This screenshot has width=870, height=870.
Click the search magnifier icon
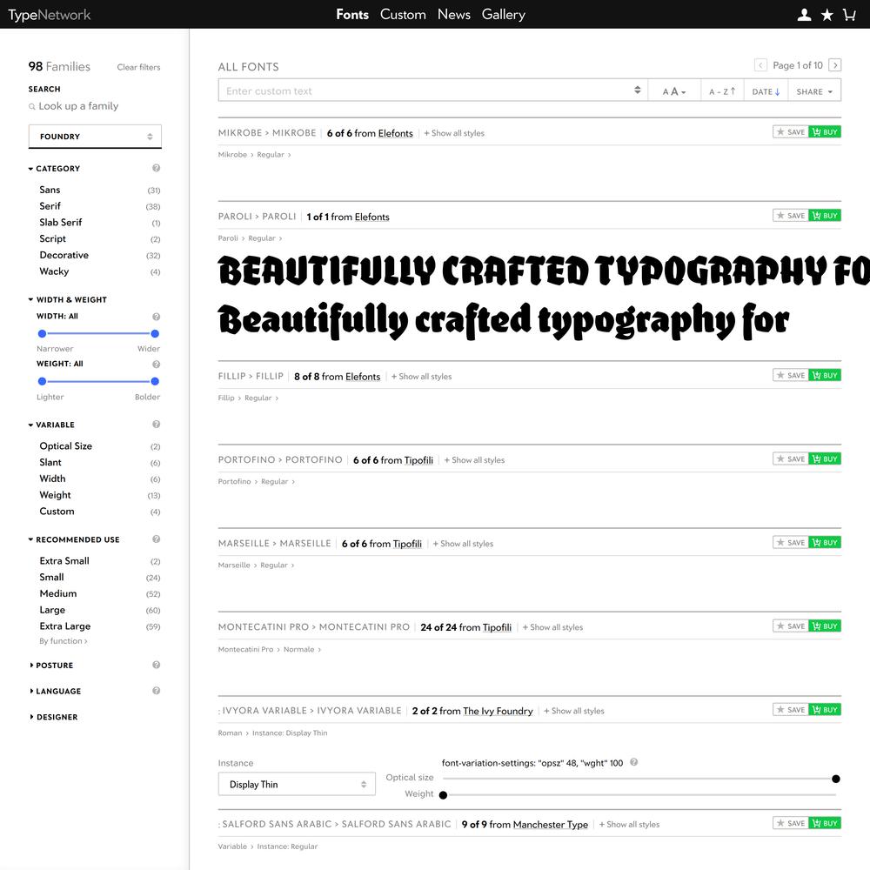coord(32,106)
